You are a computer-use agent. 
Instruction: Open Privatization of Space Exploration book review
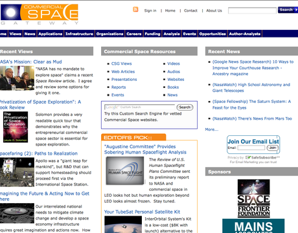pyautogui.click(x=40, y=105)
